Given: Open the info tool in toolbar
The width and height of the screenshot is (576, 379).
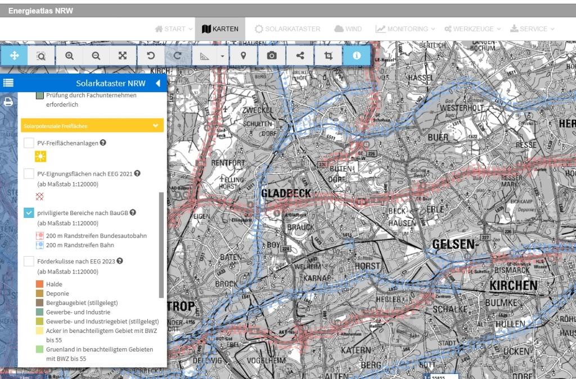Looking at the screenshot, I should 357,56.
